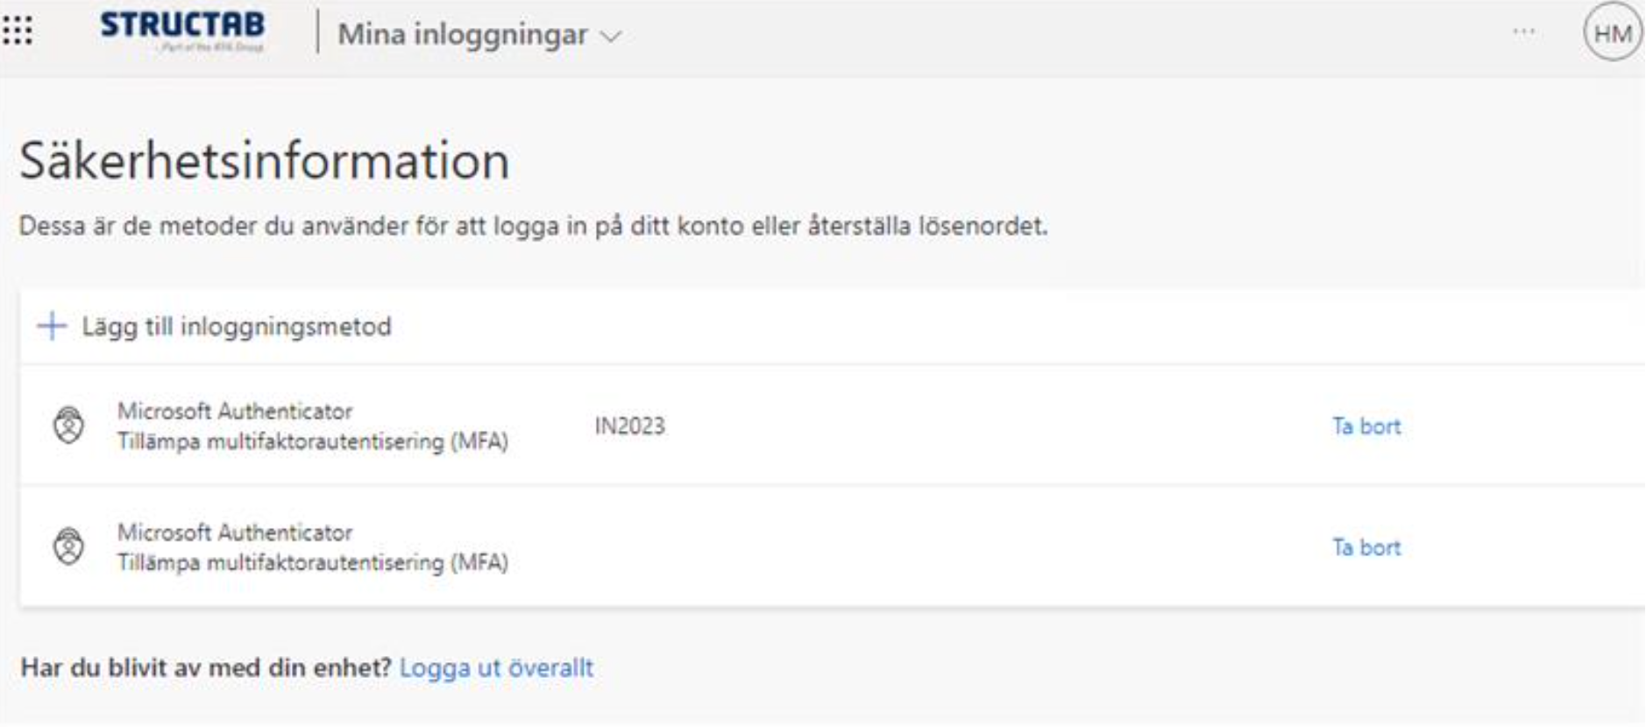
Task: Click the chevron arrow beside Mina inloggningar
Action: click(x=611, y=37)
